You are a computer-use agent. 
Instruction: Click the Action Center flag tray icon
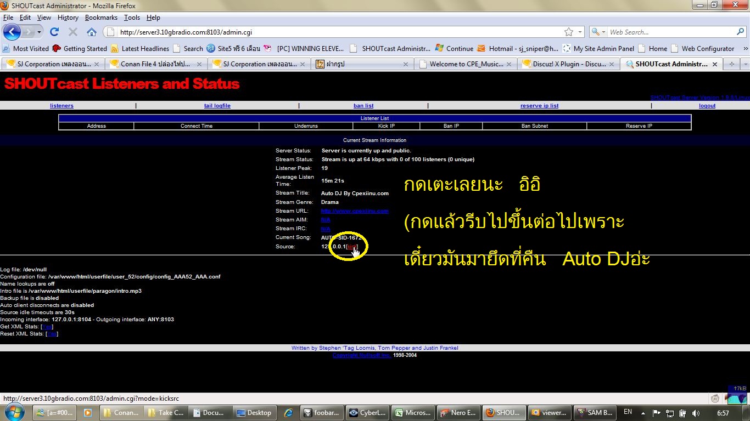click(656, 413)
